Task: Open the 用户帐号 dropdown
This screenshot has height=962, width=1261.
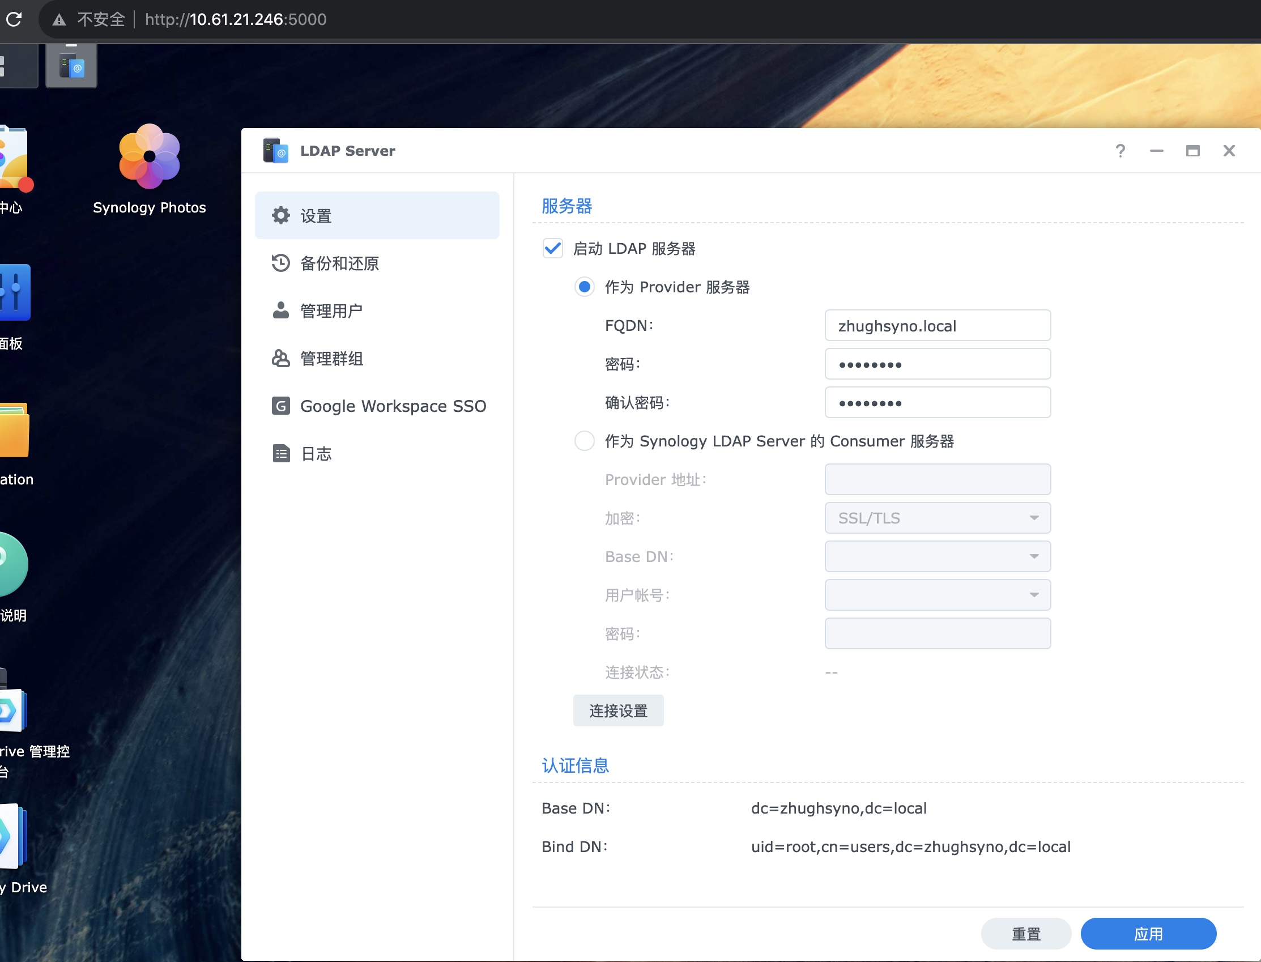Action: (x=938, y=595)
